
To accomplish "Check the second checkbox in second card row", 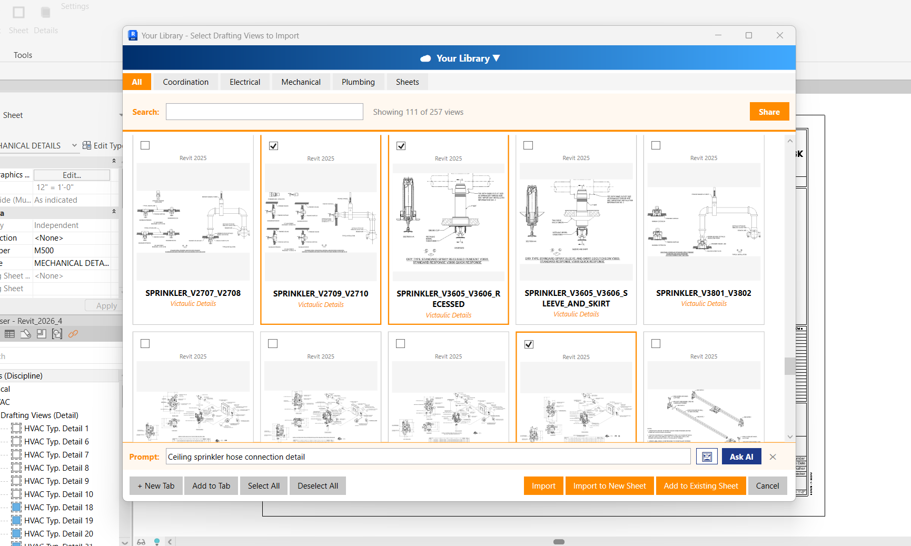I will (x=273, y=344).
